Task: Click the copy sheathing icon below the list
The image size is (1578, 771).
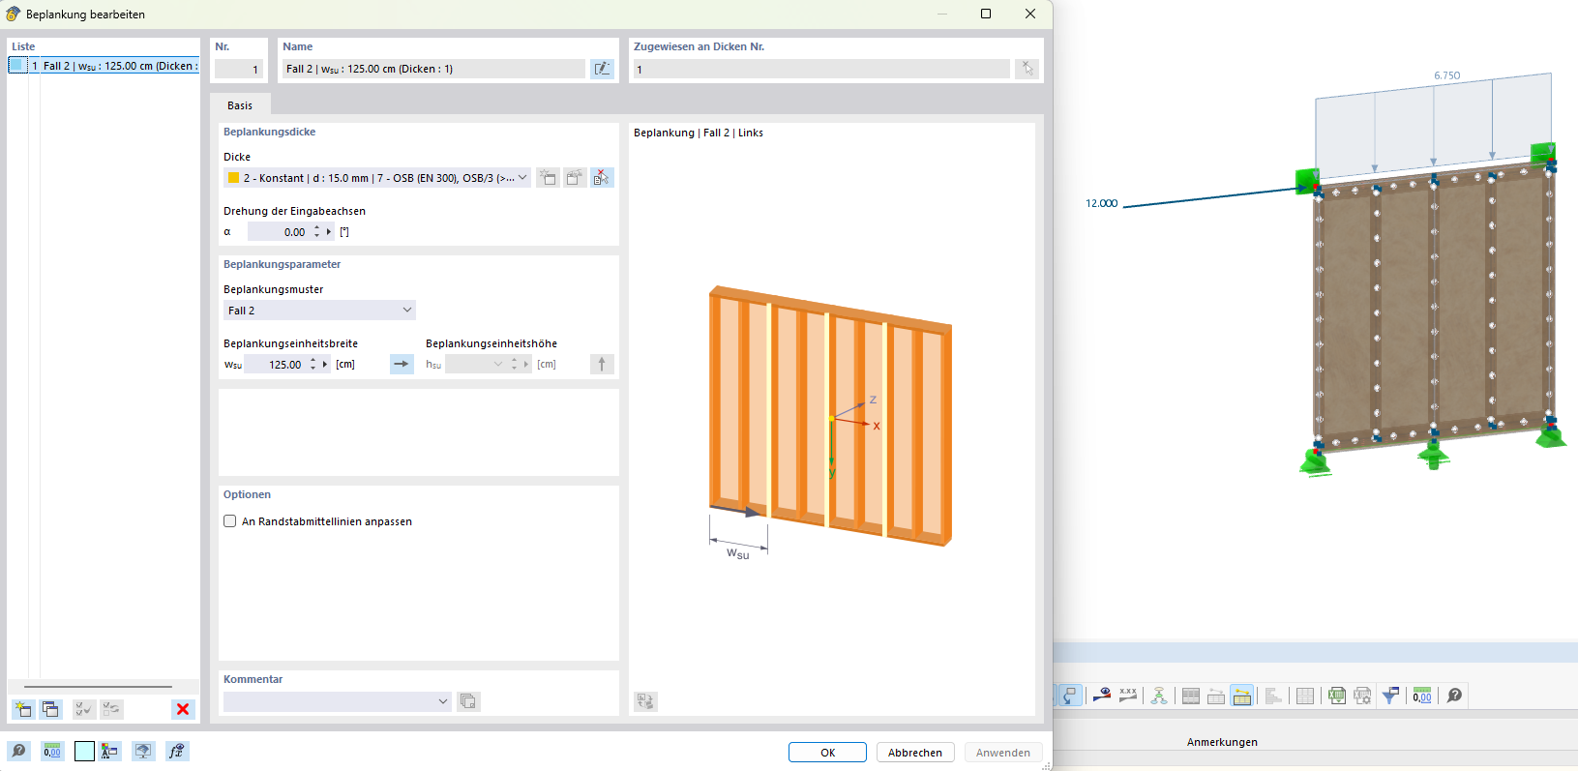Action: [50, 709]
